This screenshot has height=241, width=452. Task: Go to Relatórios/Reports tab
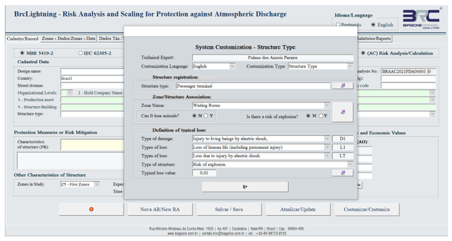point(374,38)
